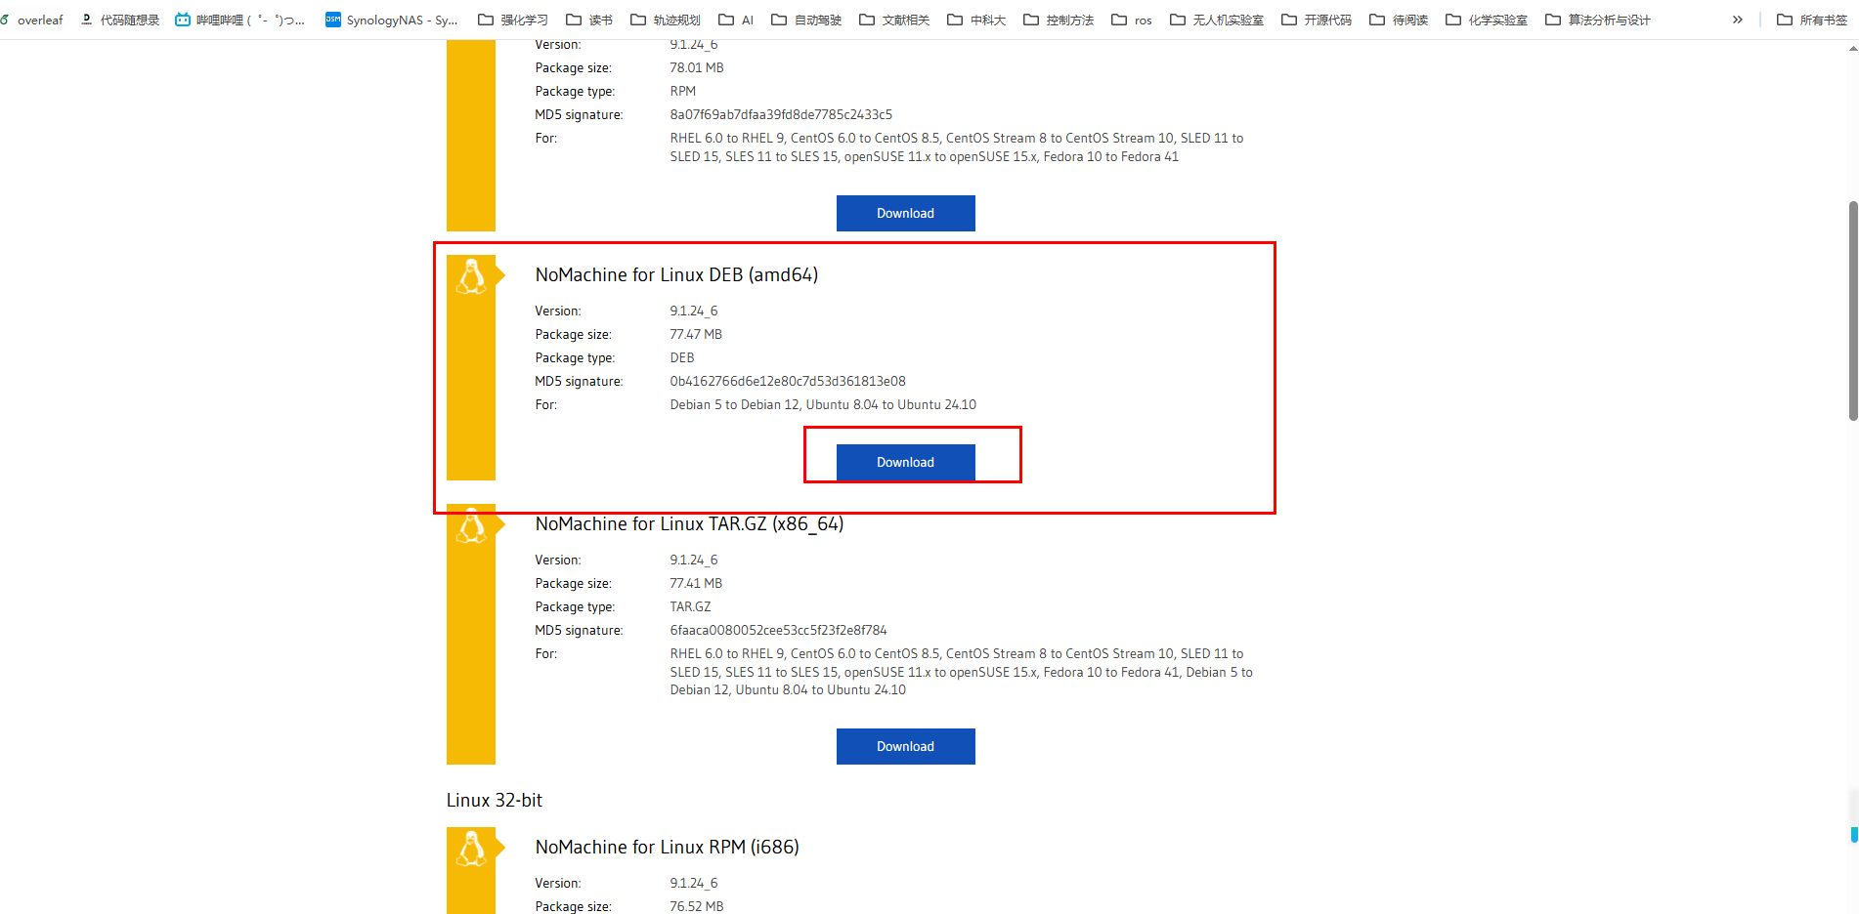Open the 无人机实验室 bookmark folder

(1217, 20)
